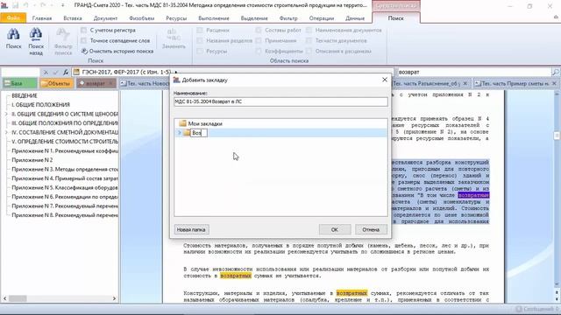
Task: Enable the Примечания checkbox
Action: click(x=259, y=40)
